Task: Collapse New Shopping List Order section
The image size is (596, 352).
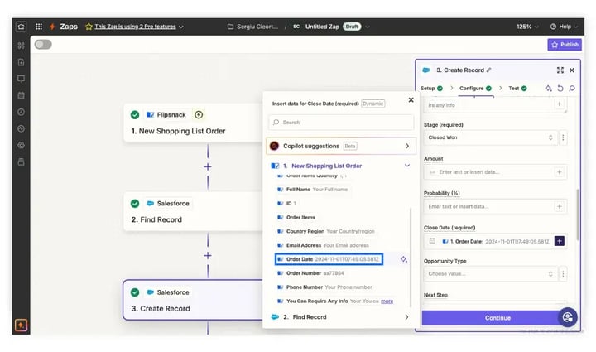Action: tap(407, 166)
